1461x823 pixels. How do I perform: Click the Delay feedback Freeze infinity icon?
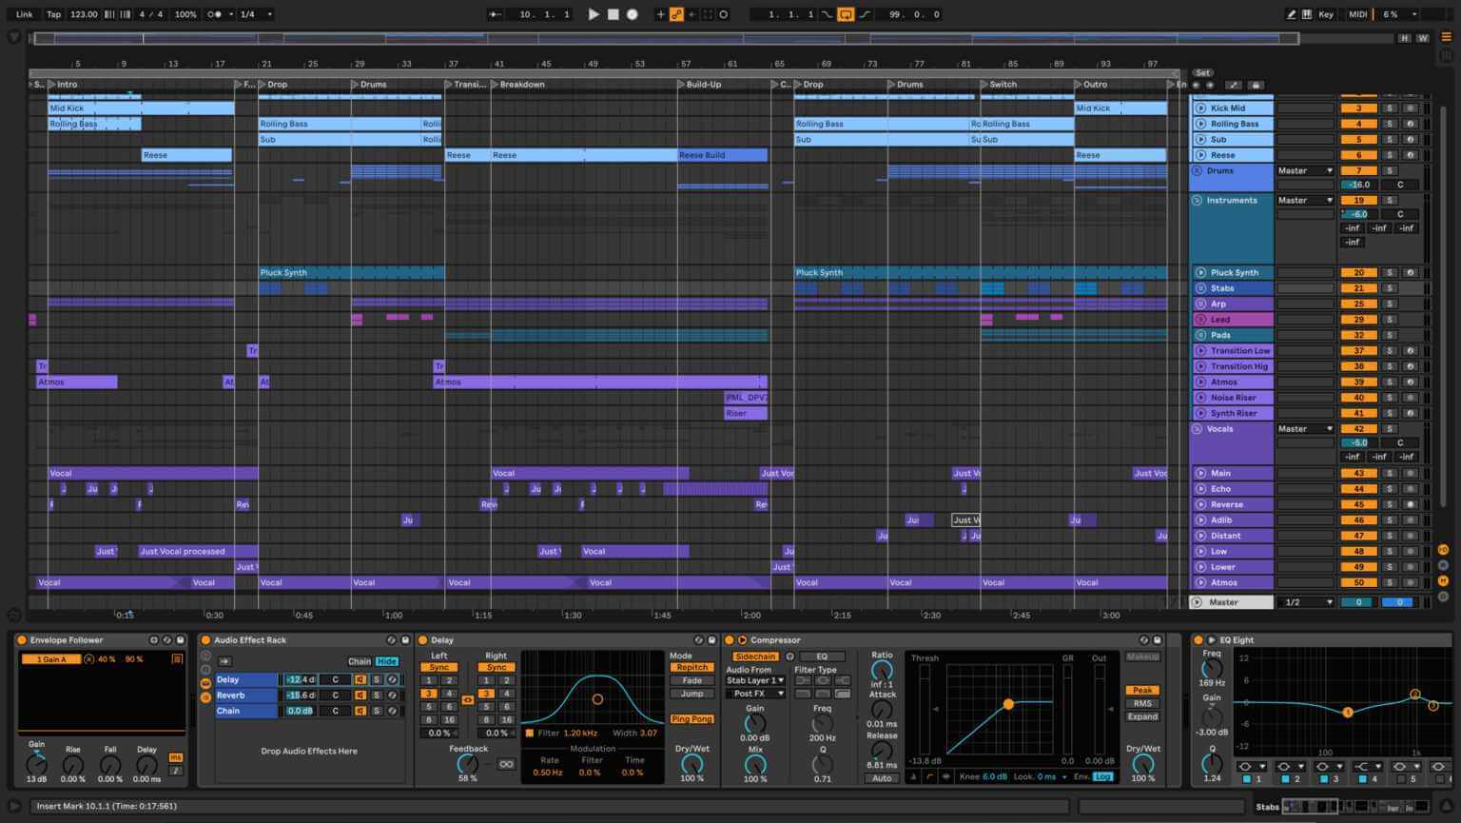[506, 764]
